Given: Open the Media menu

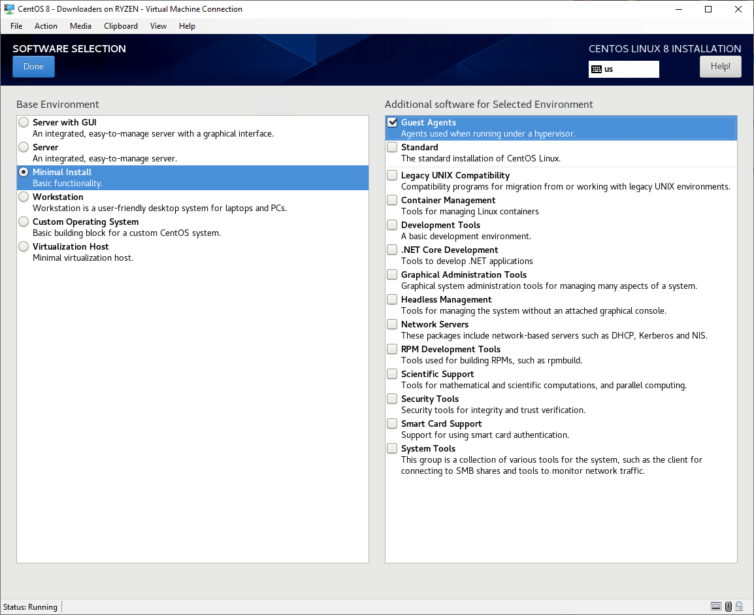Looking at the screenshot, I should [80, 26].
